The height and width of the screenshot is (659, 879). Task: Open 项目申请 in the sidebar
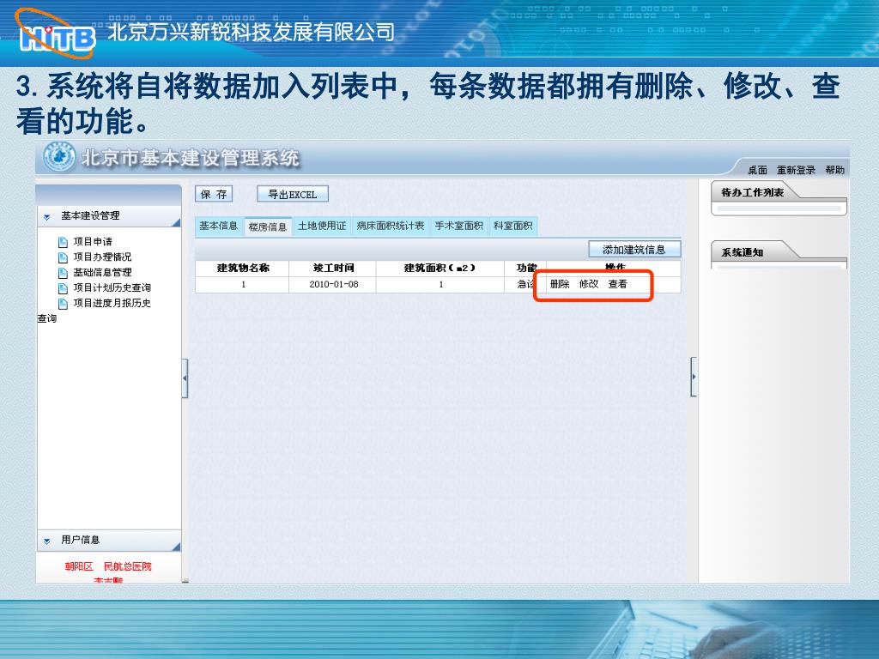click(x=93, y=241)
